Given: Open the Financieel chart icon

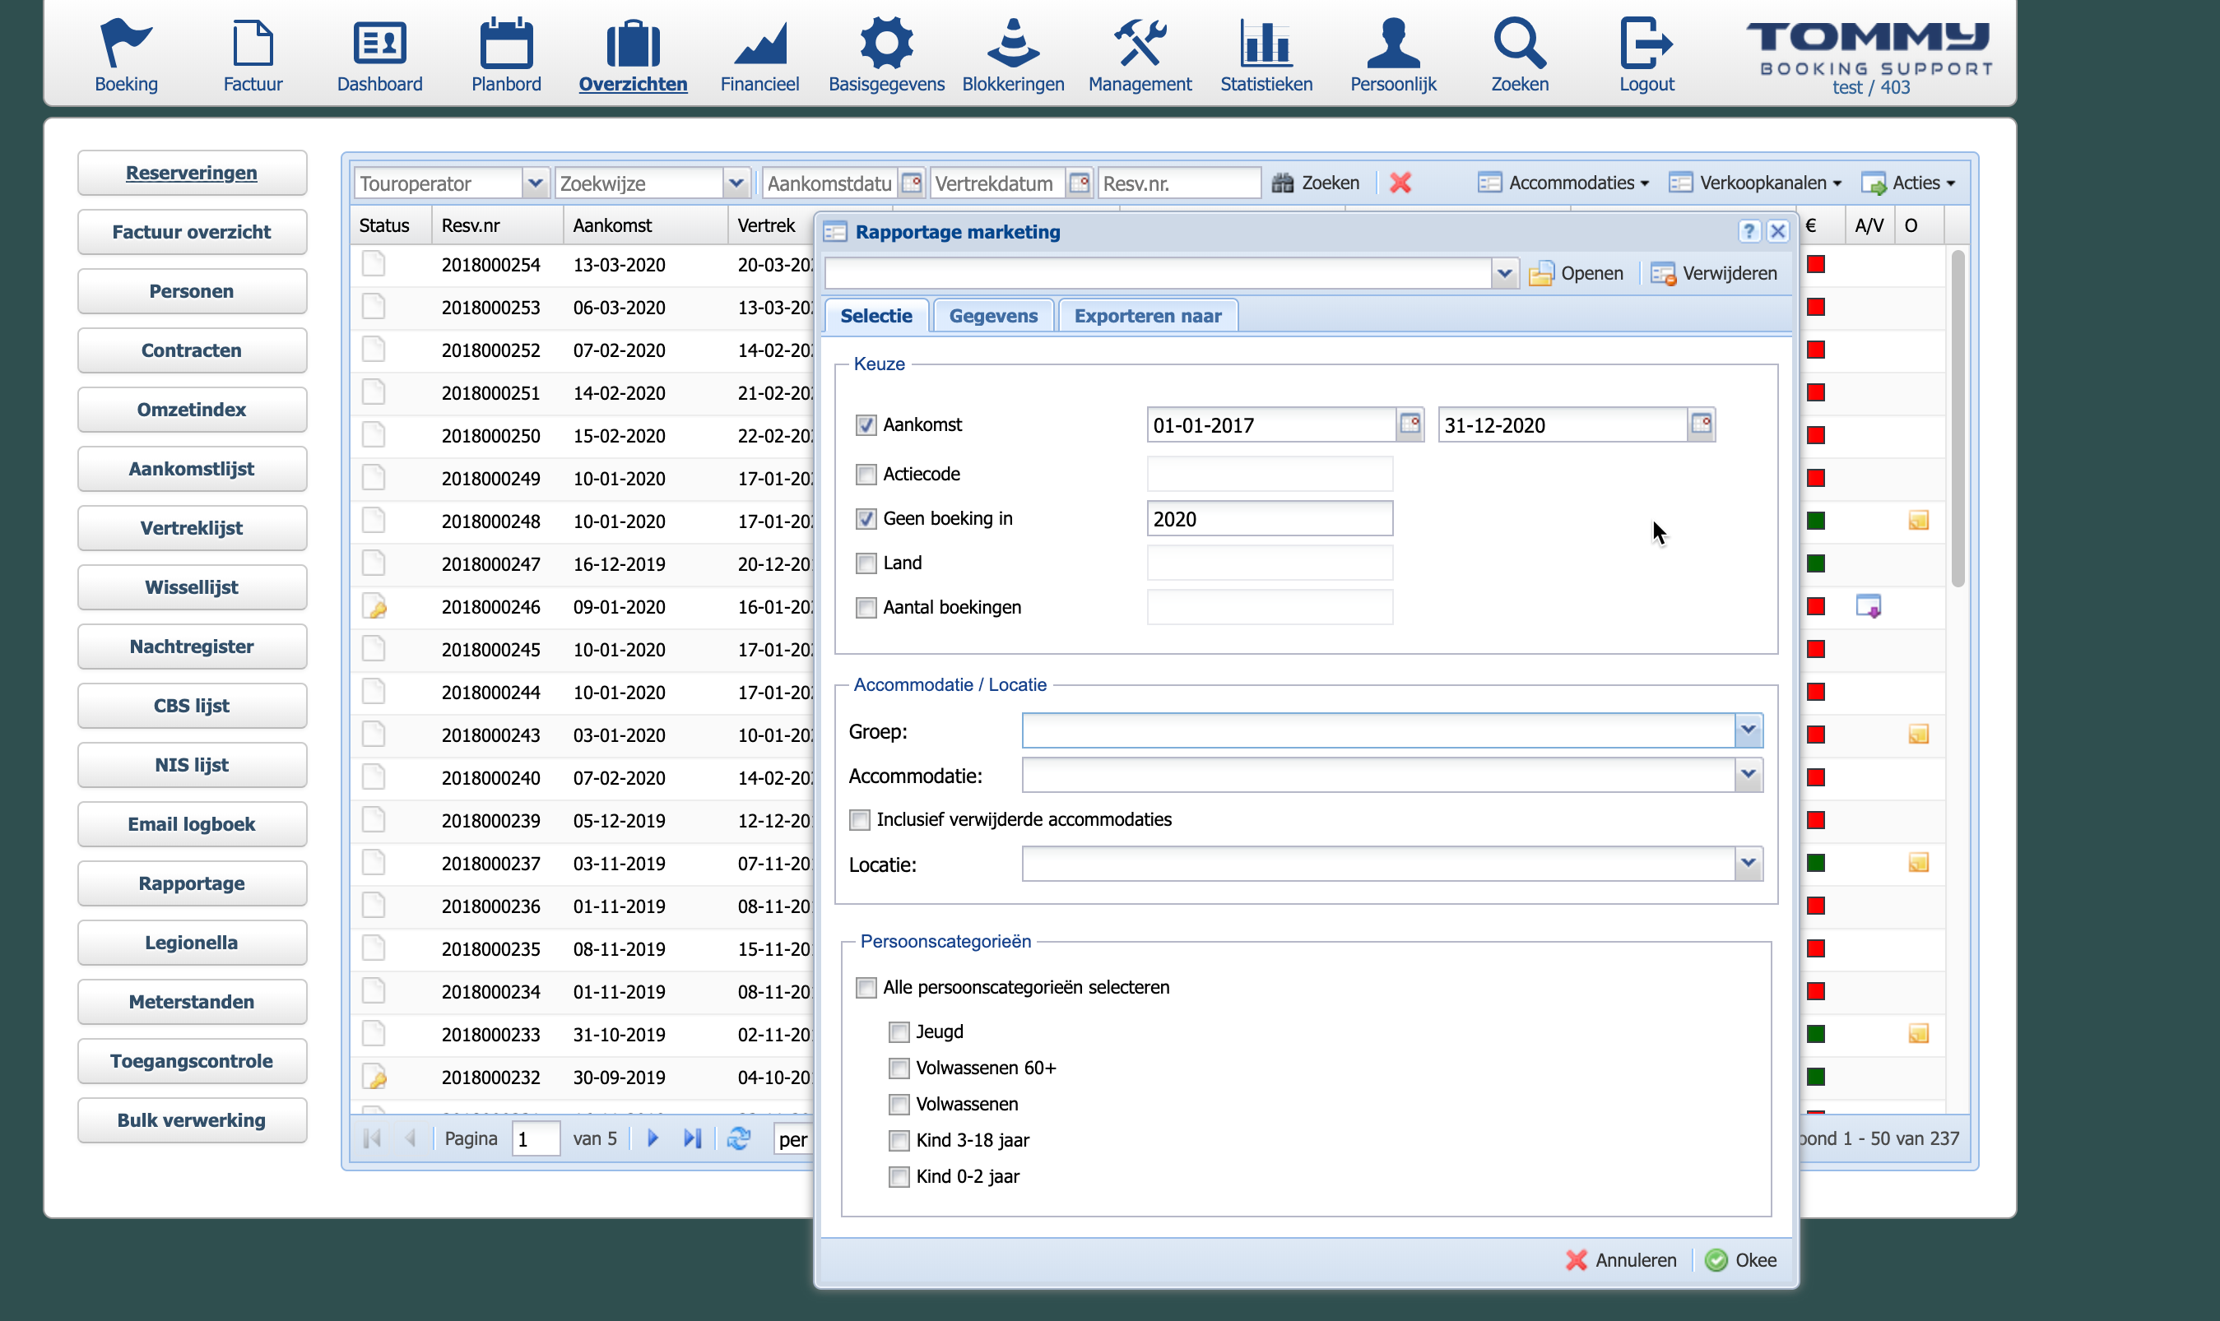Looking at the screenshot, I should click(x=759, y=43).
